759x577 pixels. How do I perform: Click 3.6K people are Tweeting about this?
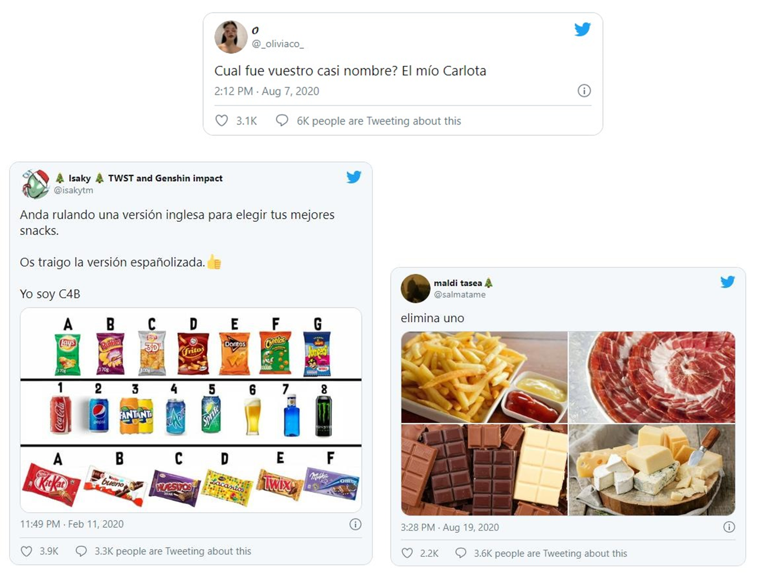pyautogui.click(x=550, y=553)
